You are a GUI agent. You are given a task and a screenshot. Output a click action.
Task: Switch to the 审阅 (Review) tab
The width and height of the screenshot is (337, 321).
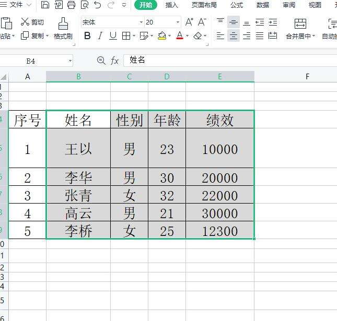(289, 5)
